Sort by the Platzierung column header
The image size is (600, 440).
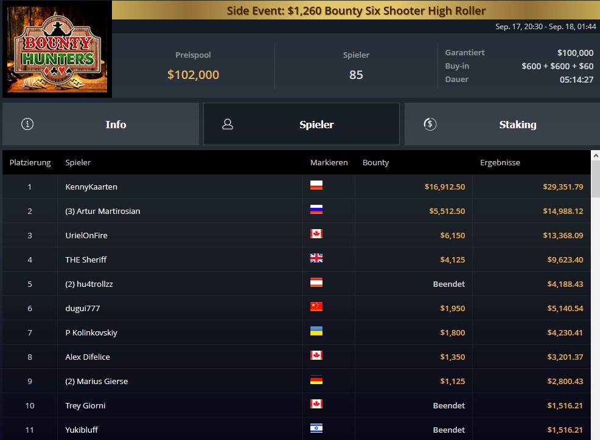[x=30, y=162]
